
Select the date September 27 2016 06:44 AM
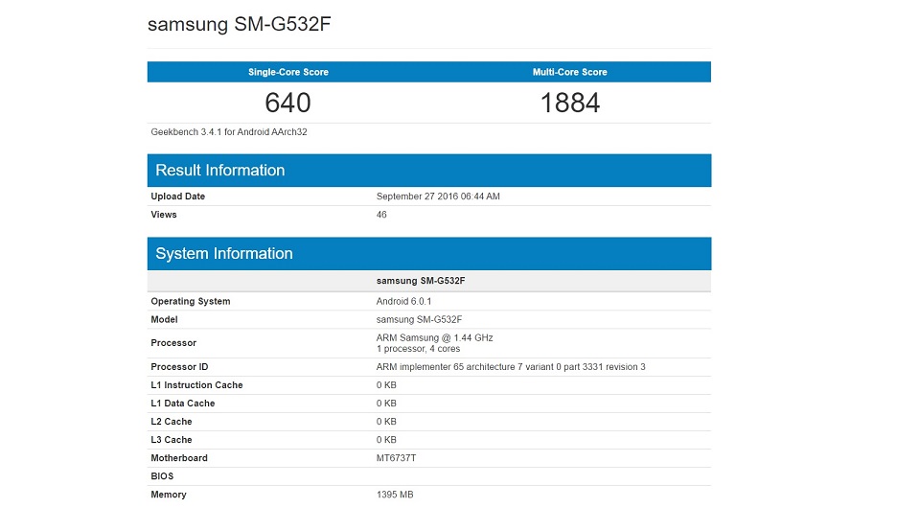point(438,196)
